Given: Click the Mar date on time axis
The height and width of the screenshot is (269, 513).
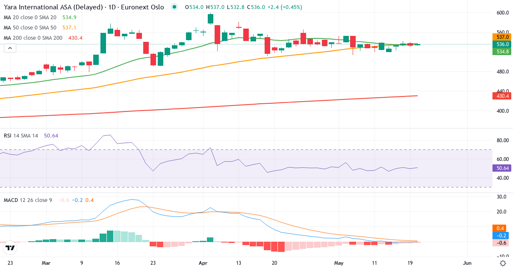Looking at the screenshot, I should [46, 263].
